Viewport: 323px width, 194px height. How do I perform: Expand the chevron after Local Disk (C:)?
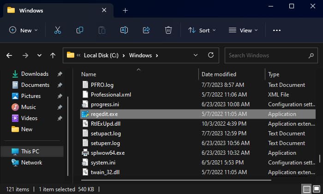[x=124, y=56]
